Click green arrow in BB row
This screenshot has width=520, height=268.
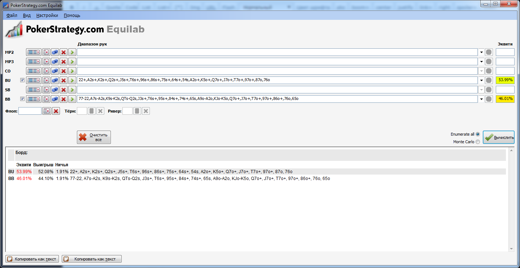tap(72, 99)
